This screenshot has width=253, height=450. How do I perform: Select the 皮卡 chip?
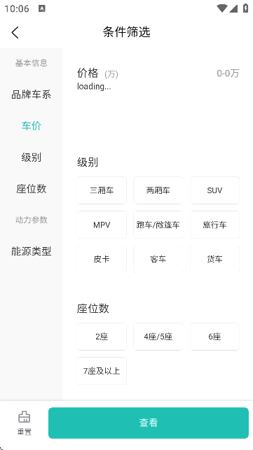102,259
